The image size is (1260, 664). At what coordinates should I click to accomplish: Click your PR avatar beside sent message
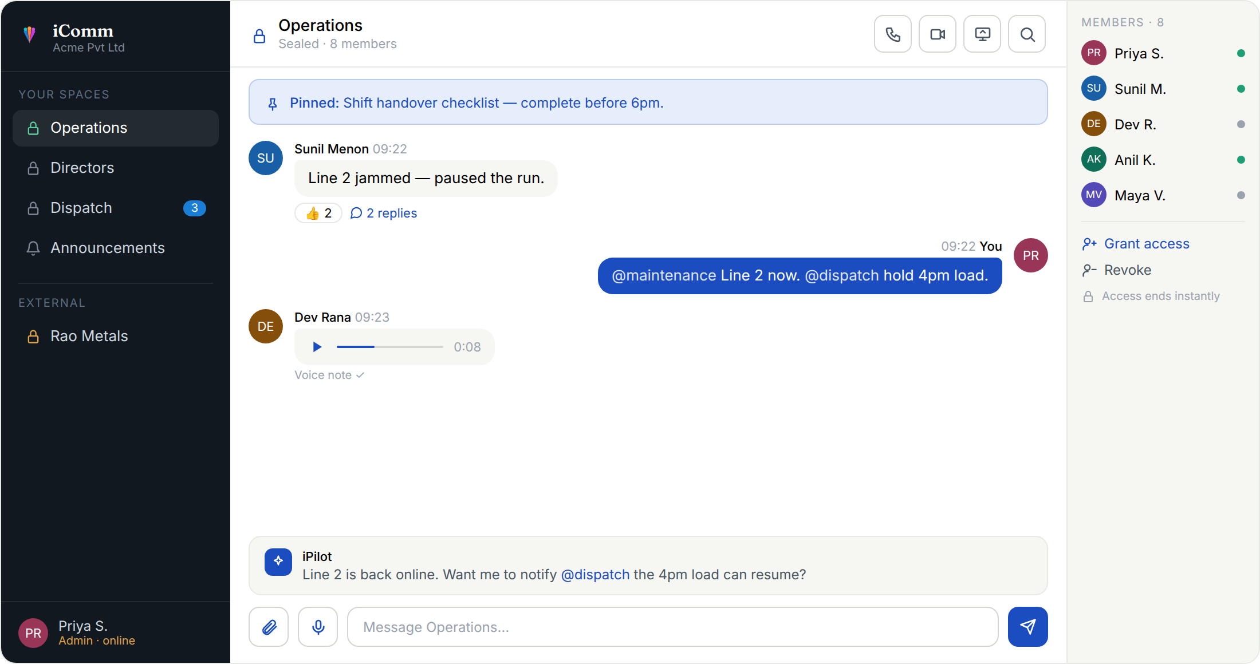(x=1031, y=255)
